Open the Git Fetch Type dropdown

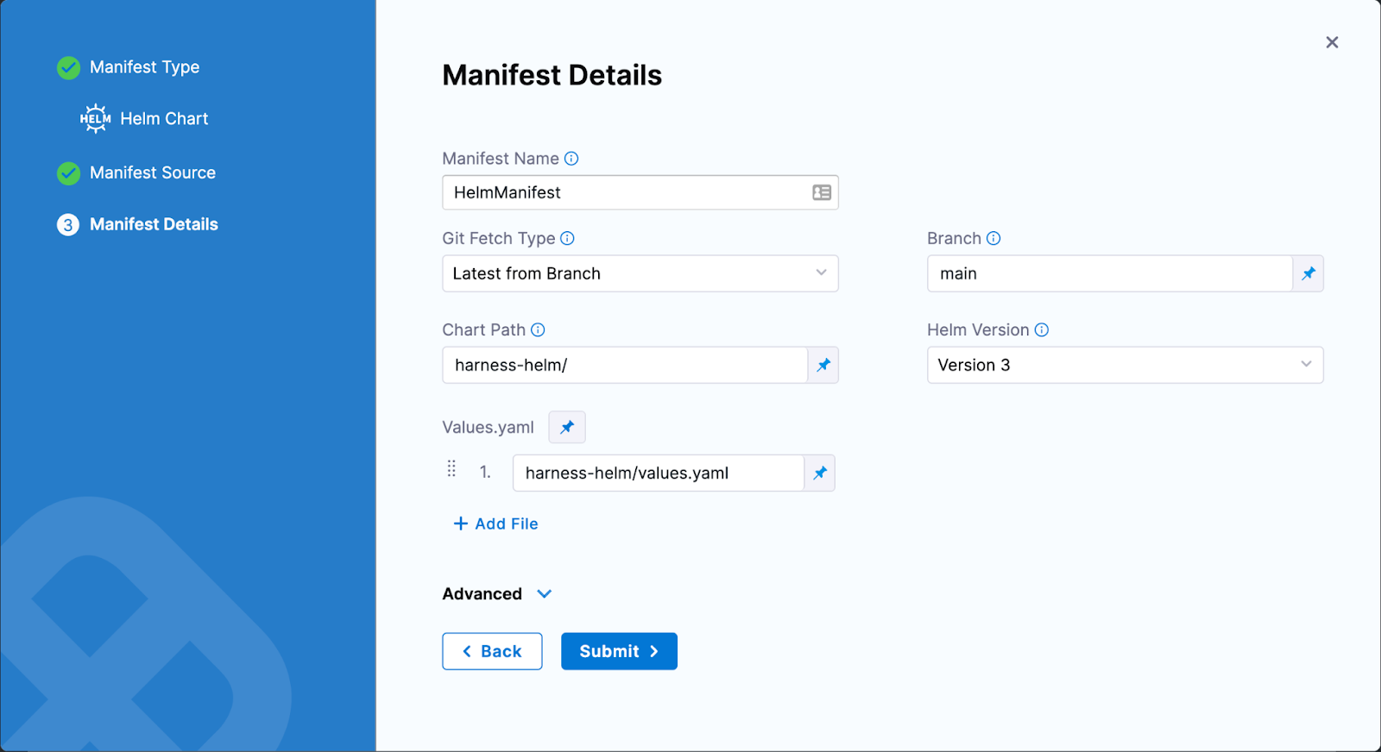click(x=640, y=273)
